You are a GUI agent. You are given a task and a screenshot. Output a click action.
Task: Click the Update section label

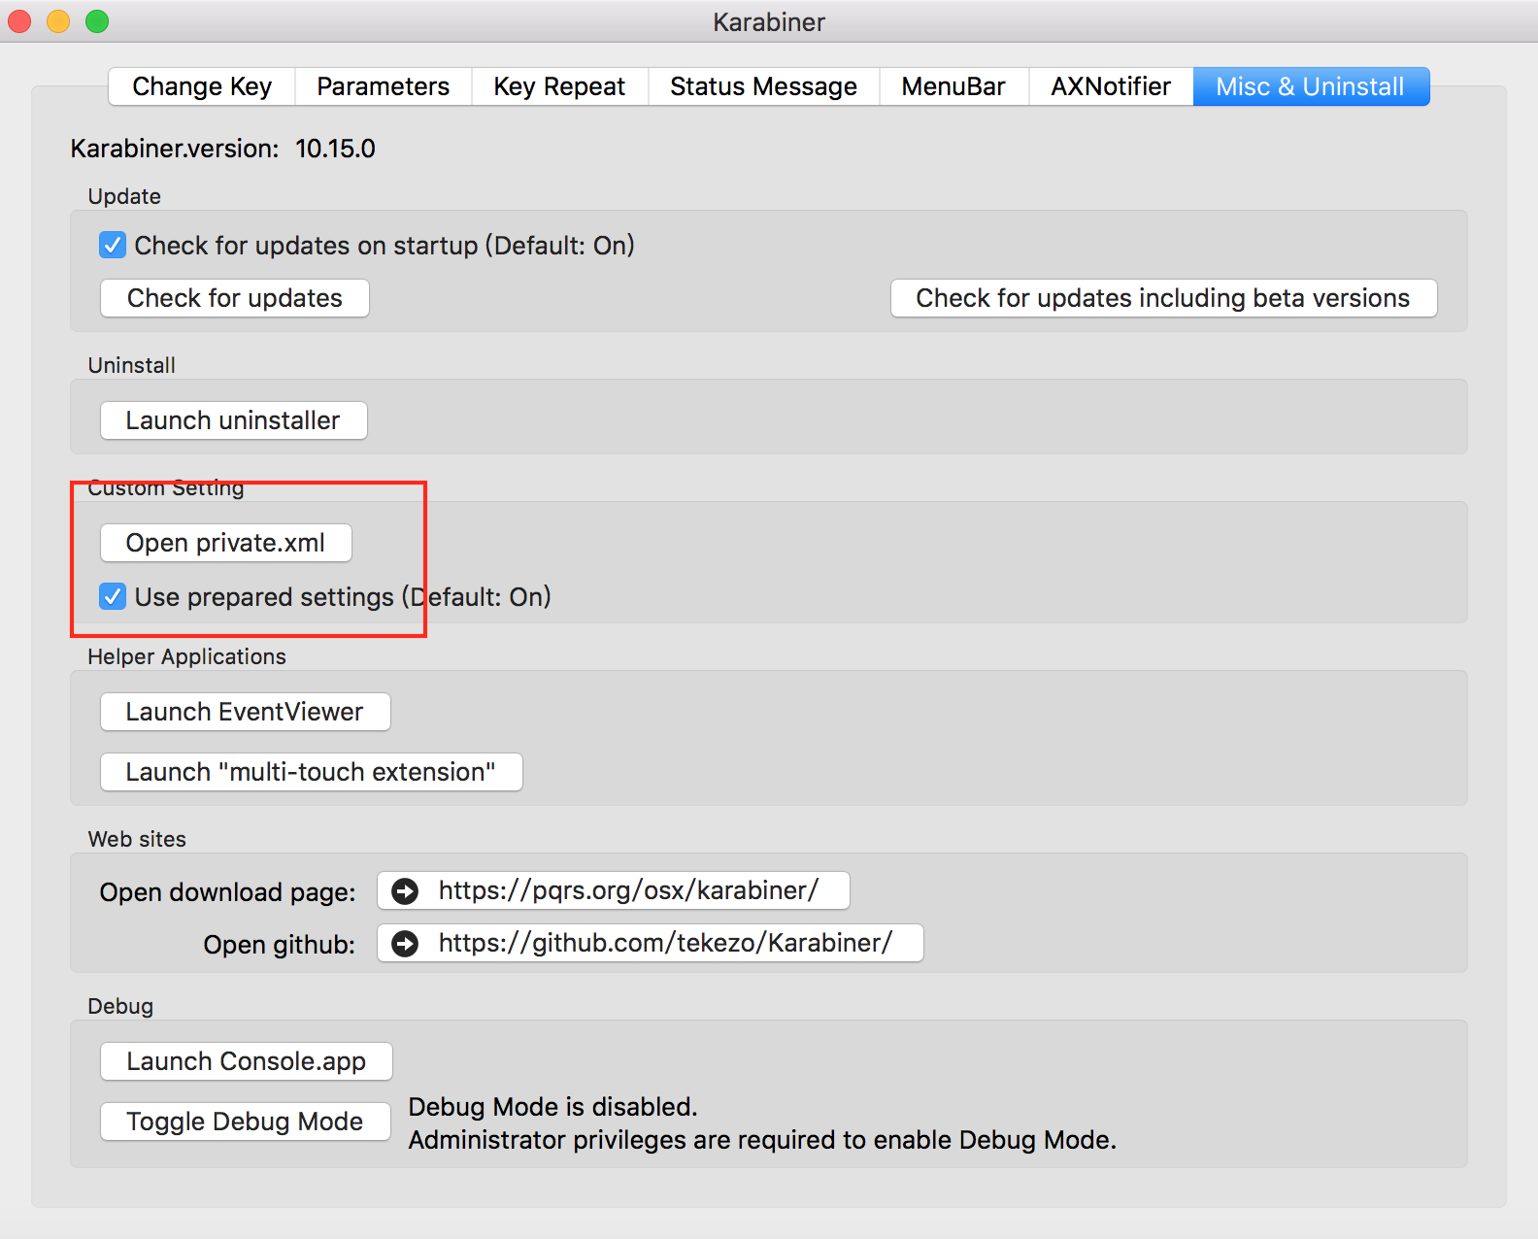tap(124, 196)
